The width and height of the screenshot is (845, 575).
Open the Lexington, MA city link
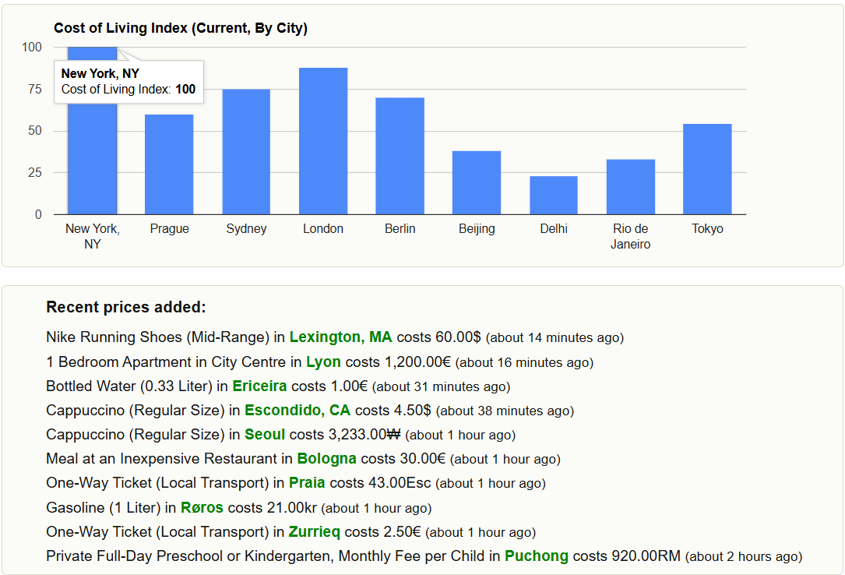click(x=340, y=337)
